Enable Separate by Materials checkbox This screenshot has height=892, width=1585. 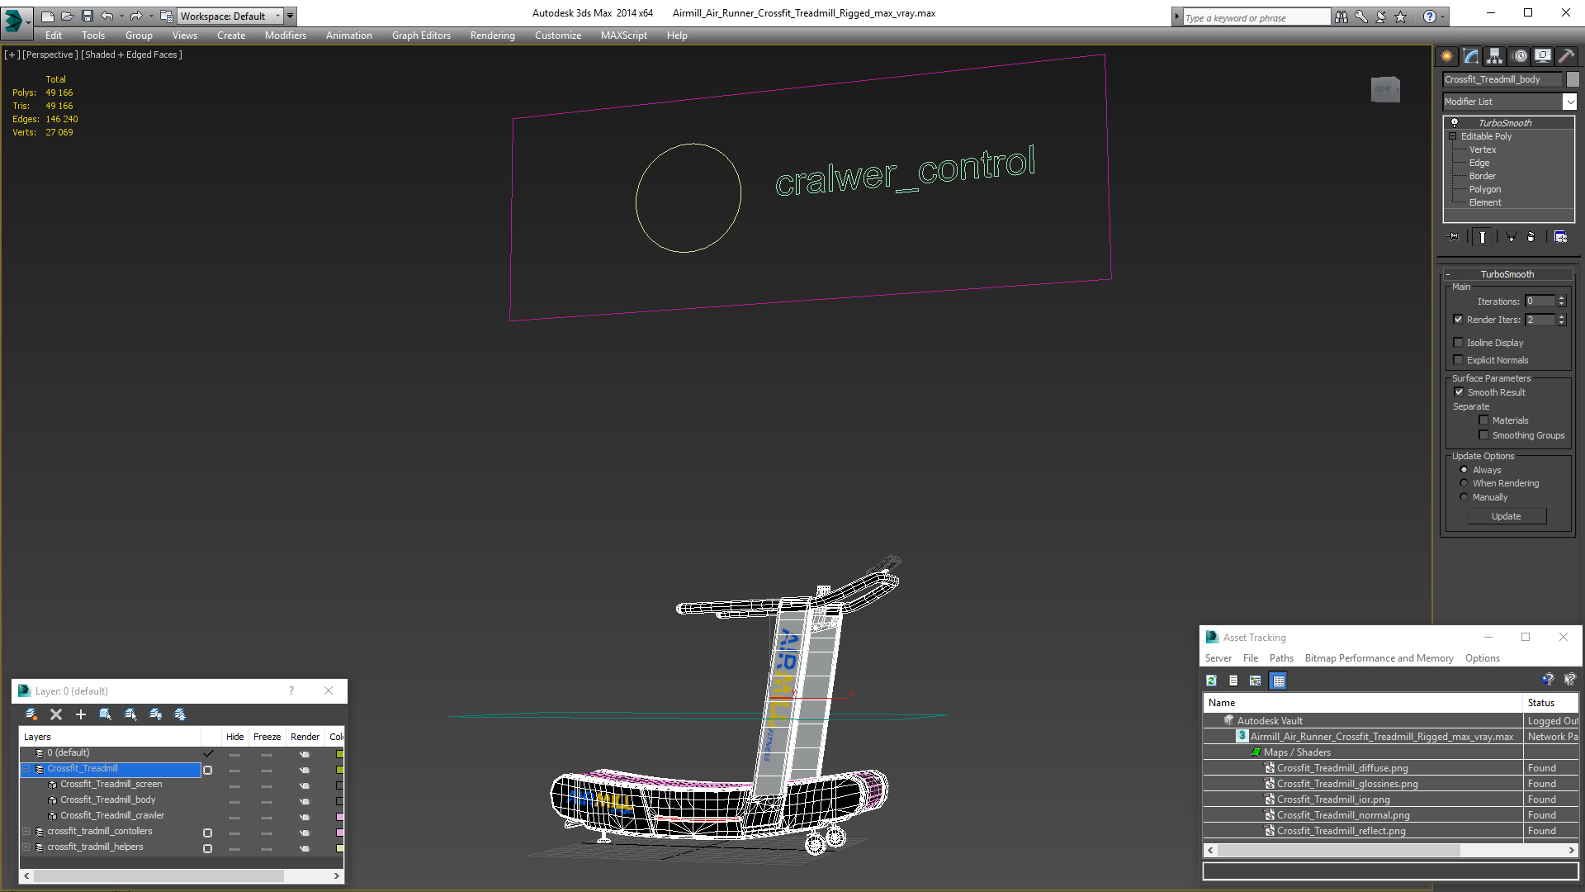click(1483, 420)
